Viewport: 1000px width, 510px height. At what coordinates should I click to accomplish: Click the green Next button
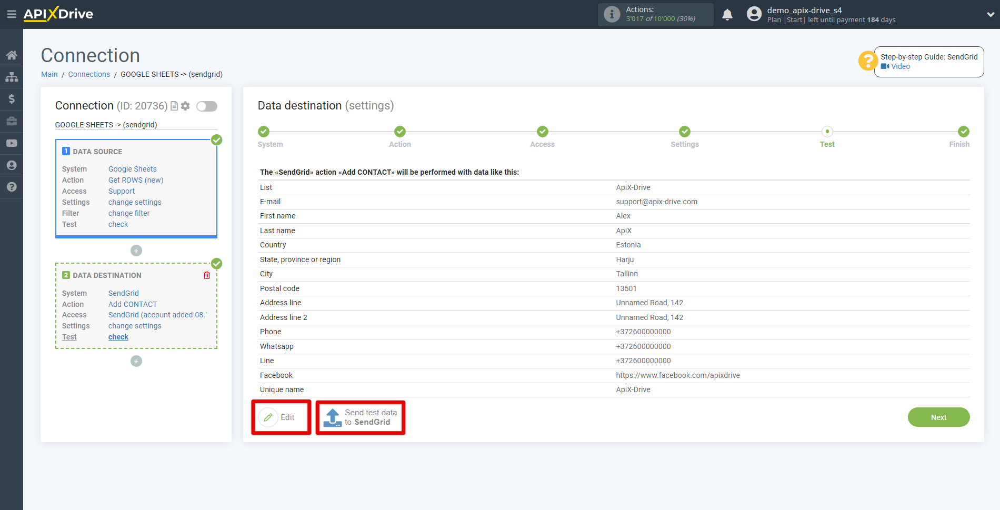click(938, 417)
